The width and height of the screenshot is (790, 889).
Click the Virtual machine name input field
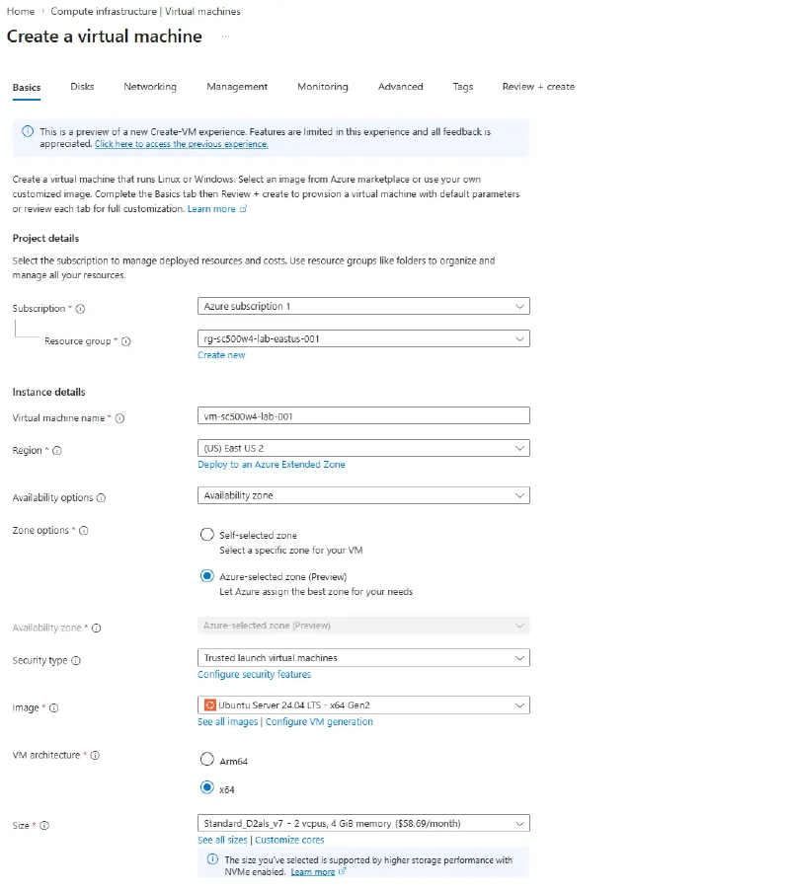coord(363,415)
